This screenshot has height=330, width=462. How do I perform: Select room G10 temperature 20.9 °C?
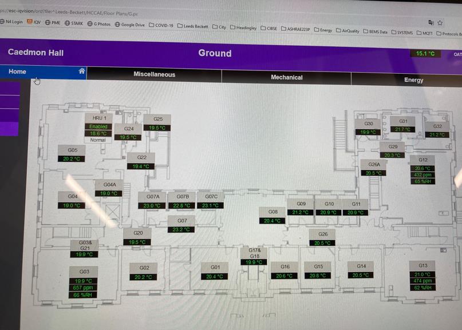[328, 212]
